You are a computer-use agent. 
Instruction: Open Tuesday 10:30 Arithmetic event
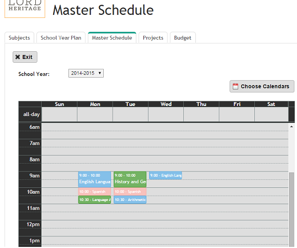[130, 200]
